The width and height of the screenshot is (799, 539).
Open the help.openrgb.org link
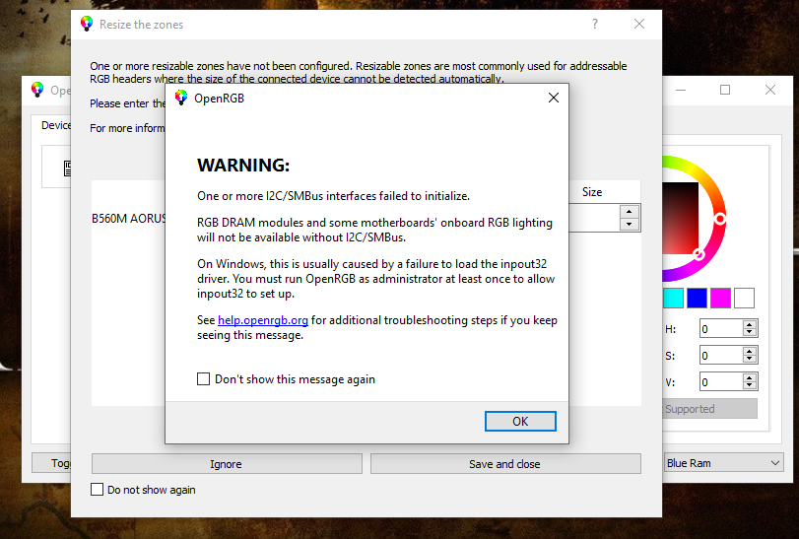coord(263,320)
